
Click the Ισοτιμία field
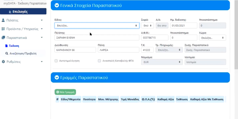(205, 62)
